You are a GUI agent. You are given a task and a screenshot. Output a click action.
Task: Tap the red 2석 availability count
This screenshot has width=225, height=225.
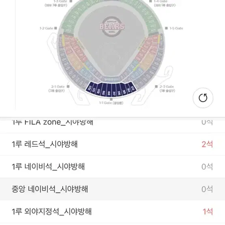(207, 144)
